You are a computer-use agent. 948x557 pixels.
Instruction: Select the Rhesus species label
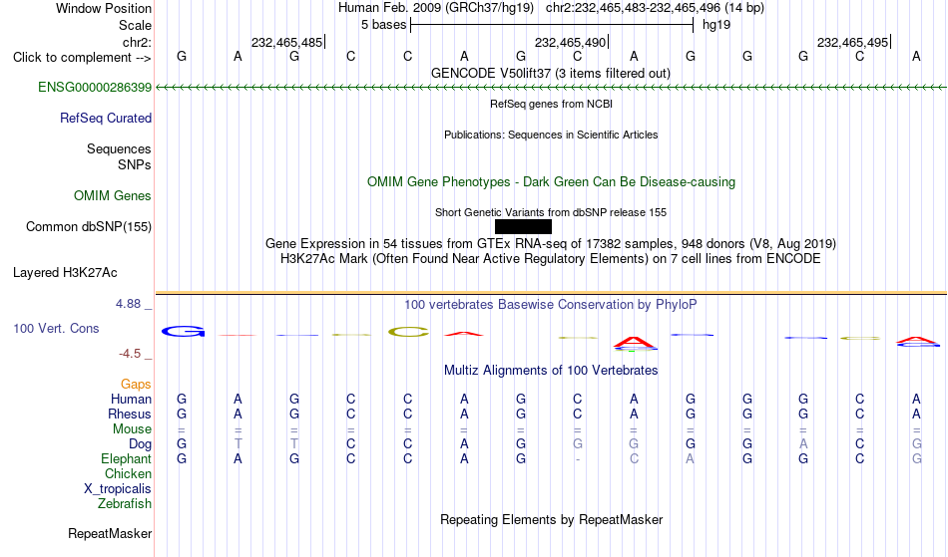[130, 414]
